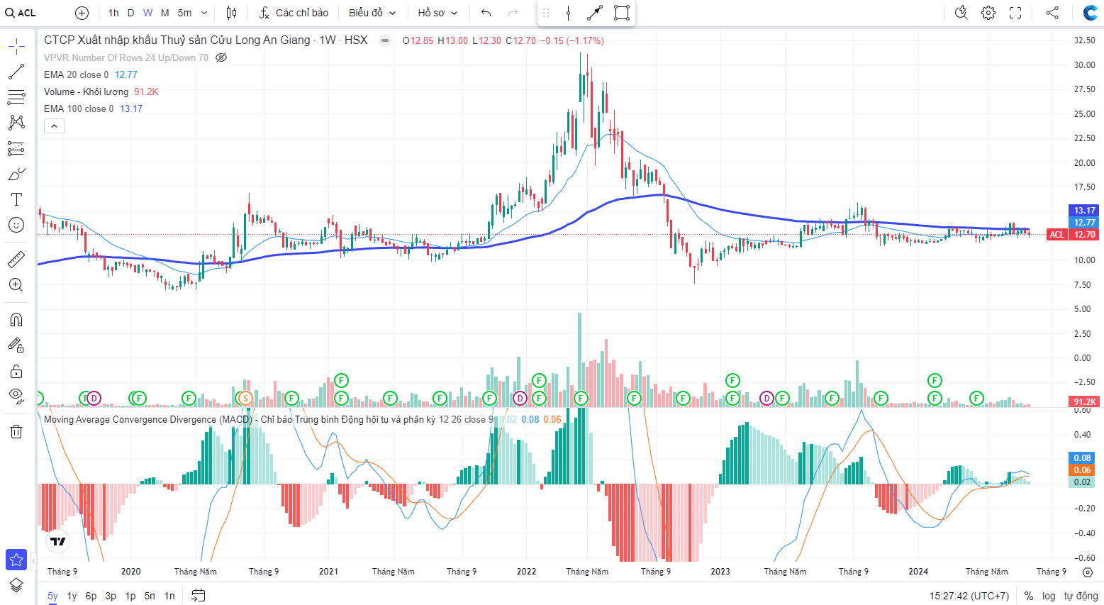Select 'Volume - Khối lượng' legend entry

coord(87,91)
